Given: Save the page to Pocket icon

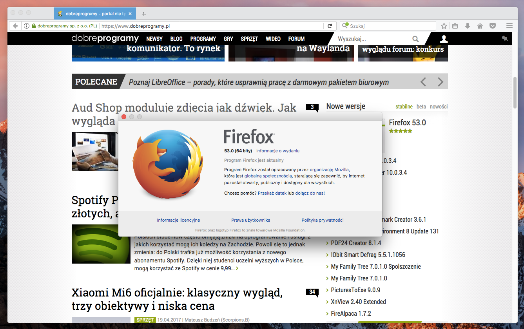Looking at the screenshot, I should [493, 26].
